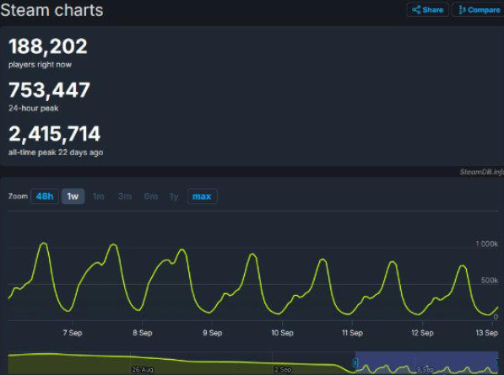Switch zoom to max range

click(x=202, y=196)
